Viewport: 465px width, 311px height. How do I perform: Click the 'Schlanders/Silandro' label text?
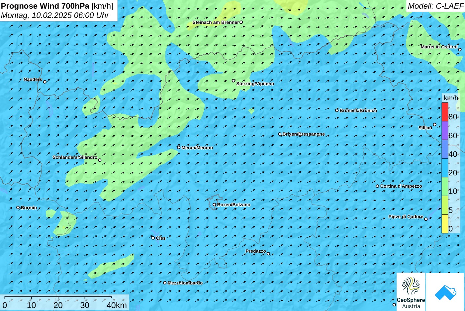75,157
